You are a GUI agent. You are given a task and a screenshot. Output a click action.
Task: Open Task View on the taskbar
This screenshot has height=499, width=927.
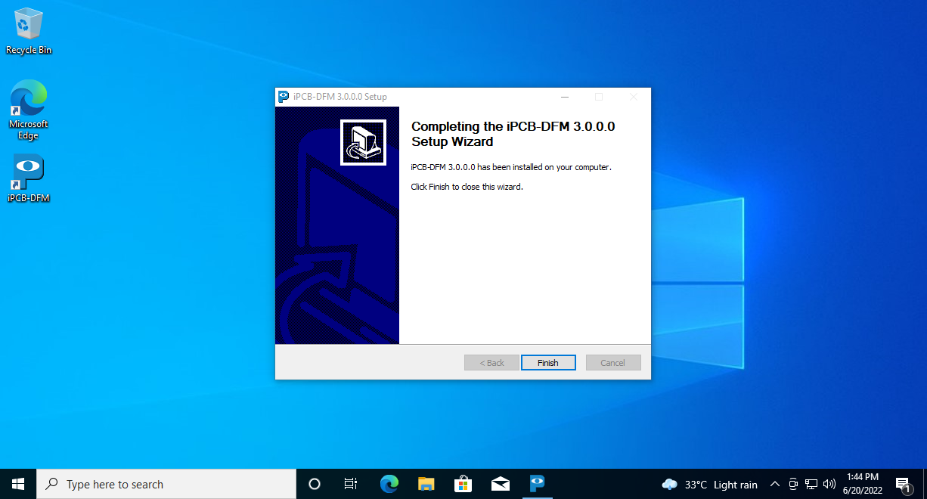[x=351, y=484]
